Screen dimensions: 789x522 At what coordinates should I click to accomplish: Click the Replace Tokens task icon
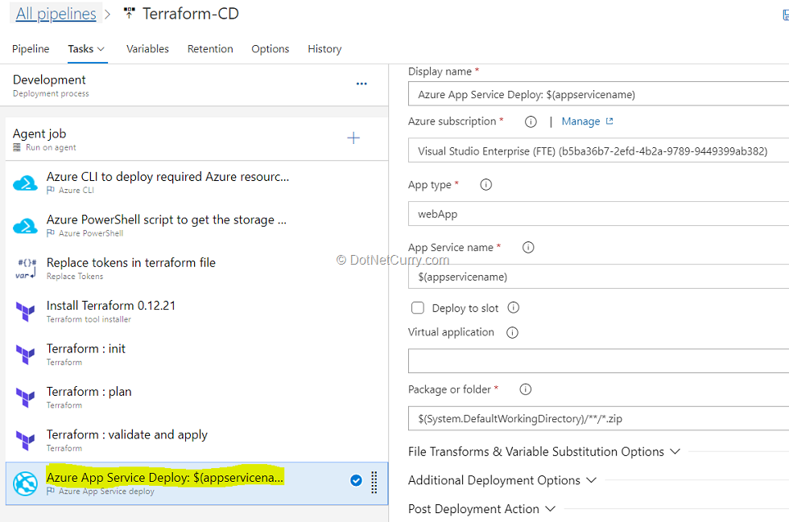26,269
